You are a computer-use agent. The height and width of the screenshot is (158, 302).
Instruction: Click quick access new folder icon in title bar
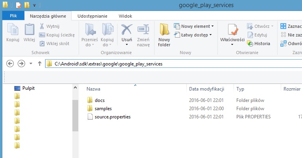coord(27,5)
